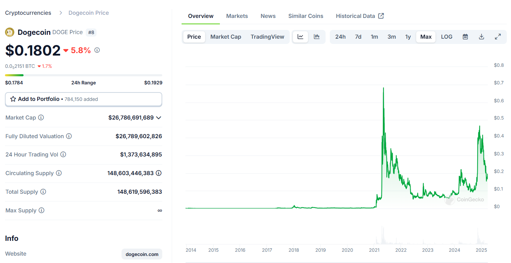Select 1y time range
Screen dimensions: 511x263
pyautogui.click(x=408, y=37)
